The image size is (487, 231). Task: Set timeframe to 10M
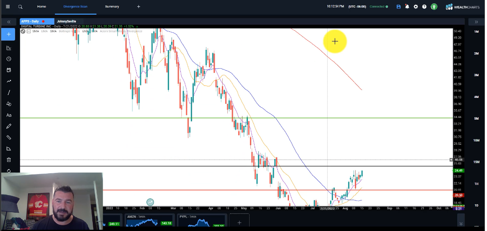476,140
